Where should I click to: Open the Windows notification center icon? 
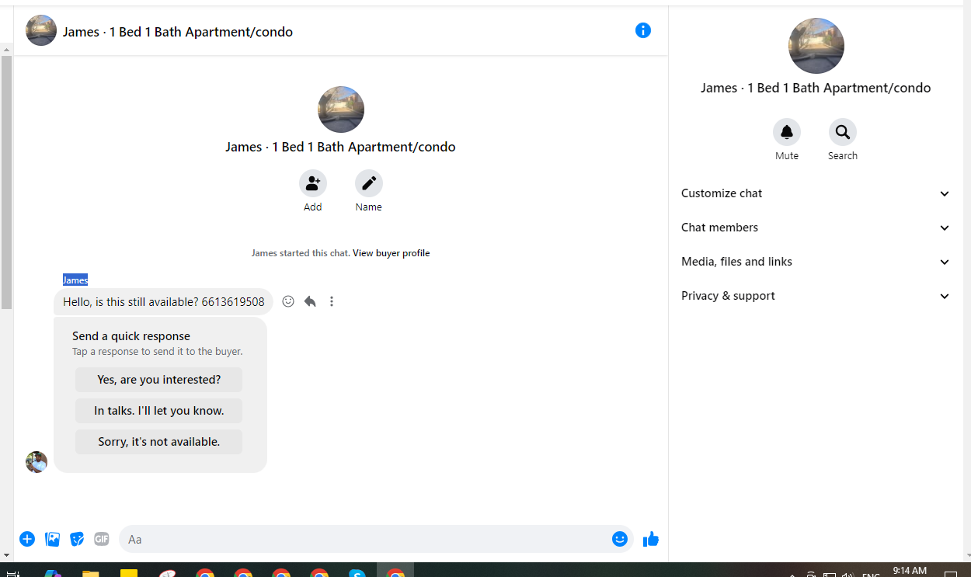tap(952, 575)
